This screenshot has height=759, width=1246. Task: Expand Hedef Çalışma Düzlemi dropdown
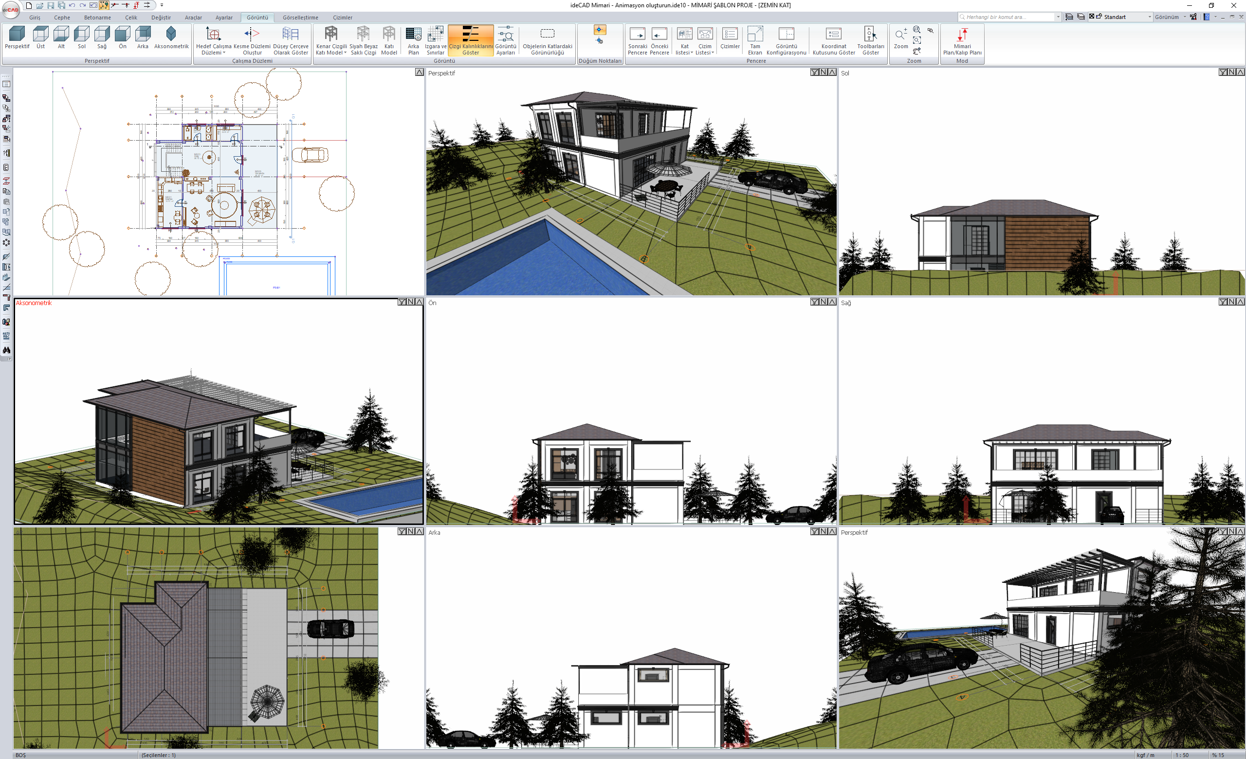pyautogui.click(x=213, y=53)
